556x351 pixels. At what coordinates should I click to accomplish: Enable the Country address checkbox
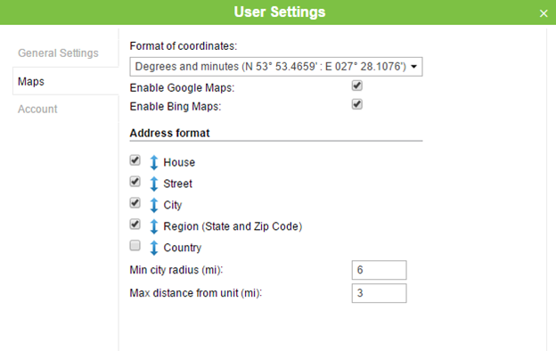click(135, 245)
